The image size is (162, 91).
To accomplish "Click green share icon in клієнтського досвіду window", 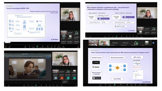I will (116, 36).
